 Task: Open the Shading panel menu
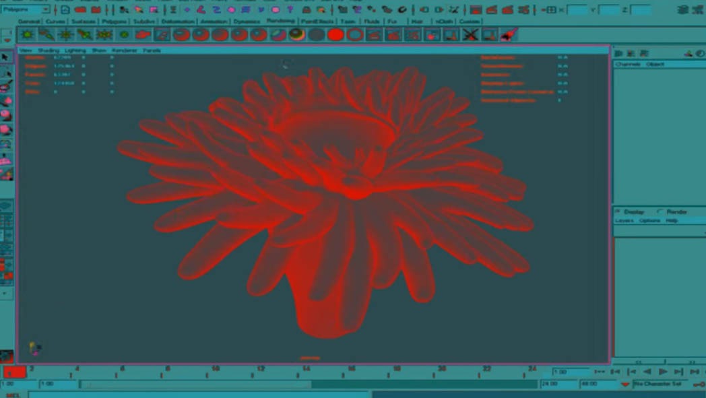49,51
